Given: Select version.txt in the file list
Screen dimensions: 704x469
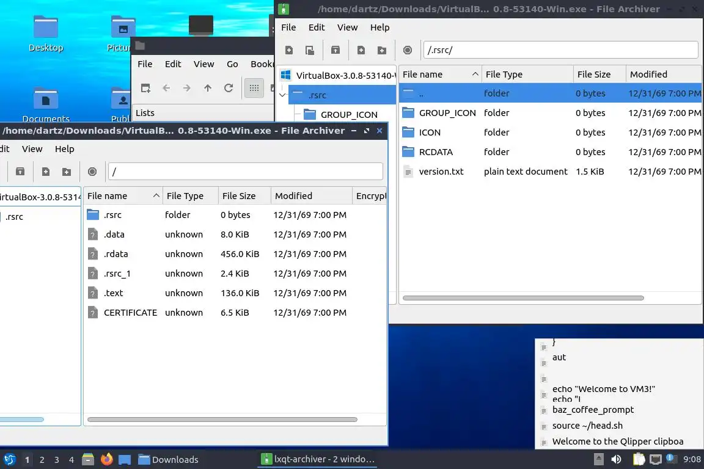Looking at the screenshot, I should pos(550,172).
